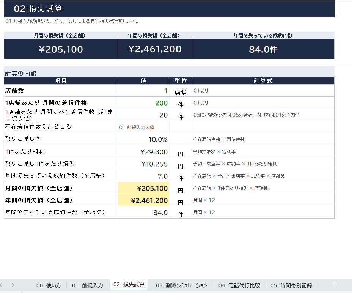Select the 計算式 column header
The height and width of the screenshot is (293, 352).
click(x=263, y=81)
